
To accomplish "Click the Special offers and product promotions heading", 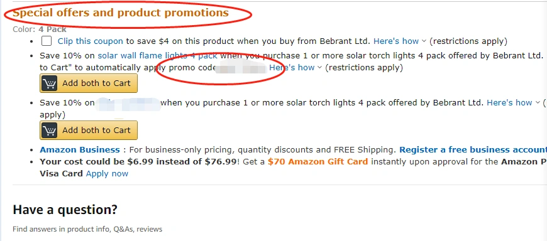I will (x=121, y=13).
